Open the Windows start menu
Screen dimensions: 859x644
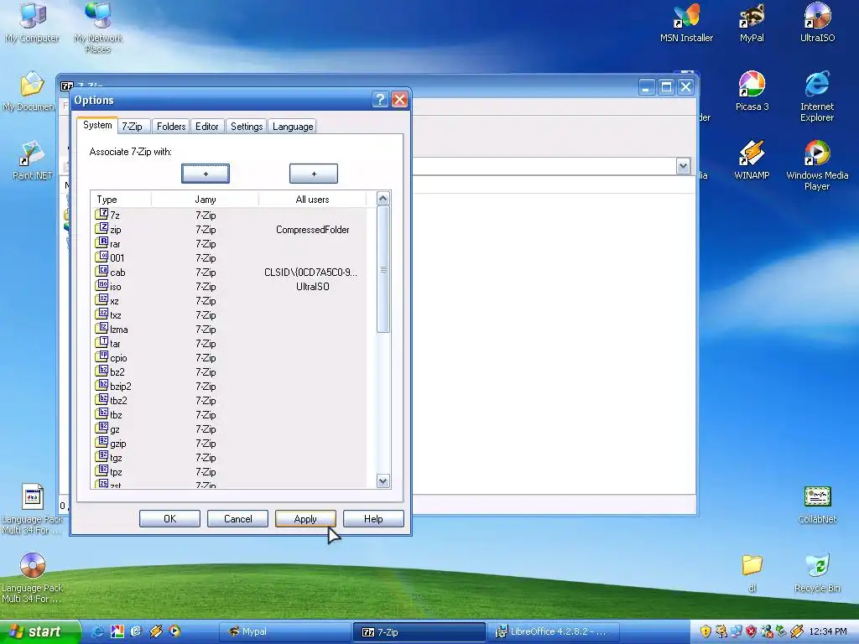pyautogui.click(x=40, y=632)
